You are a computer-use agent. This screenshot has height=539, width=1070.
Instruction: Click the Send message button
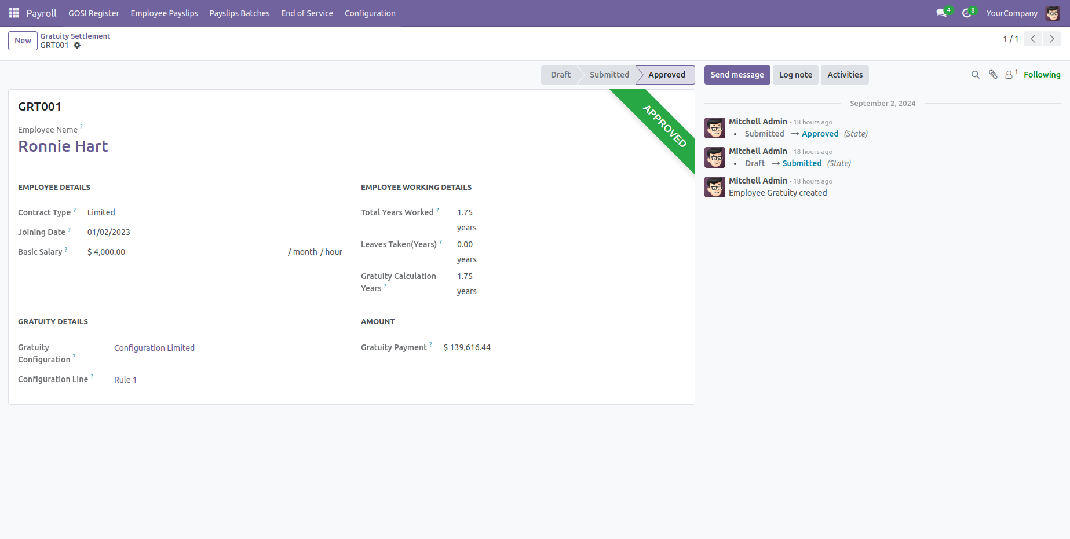(x=737, y=75)
